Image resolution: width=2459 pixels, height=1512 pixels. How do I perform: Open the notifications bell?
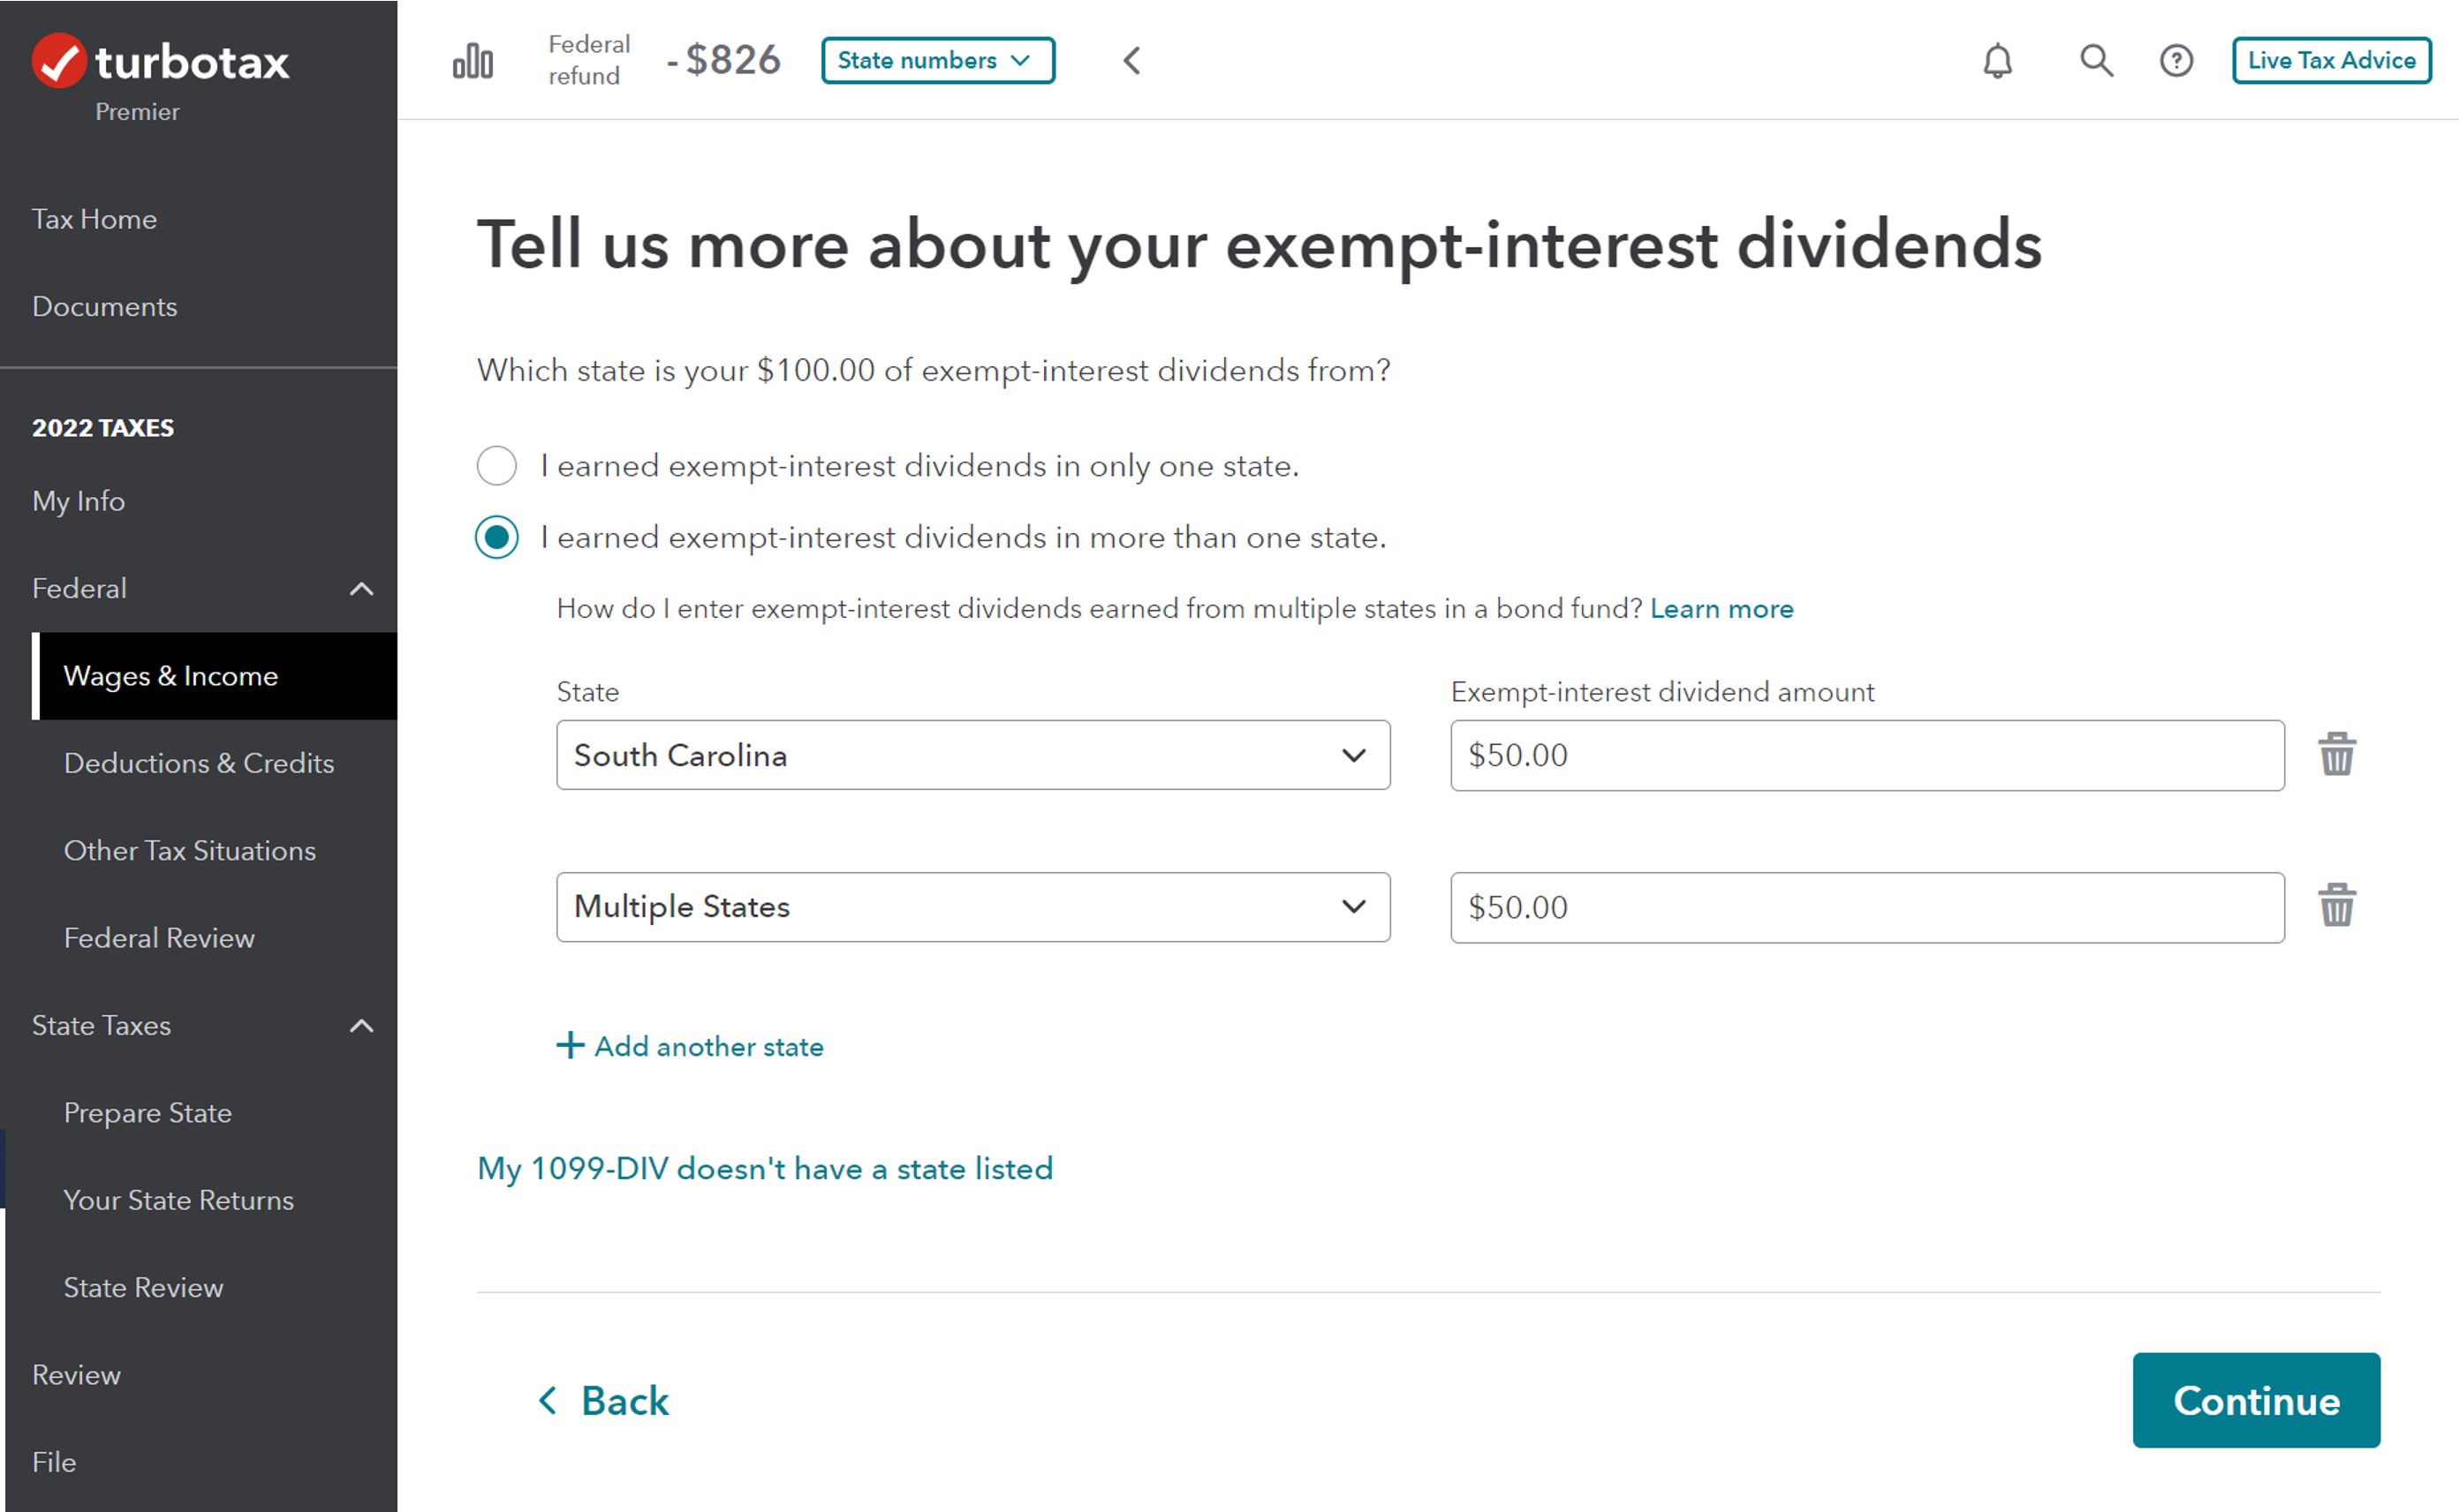(x=1997, y=61)
